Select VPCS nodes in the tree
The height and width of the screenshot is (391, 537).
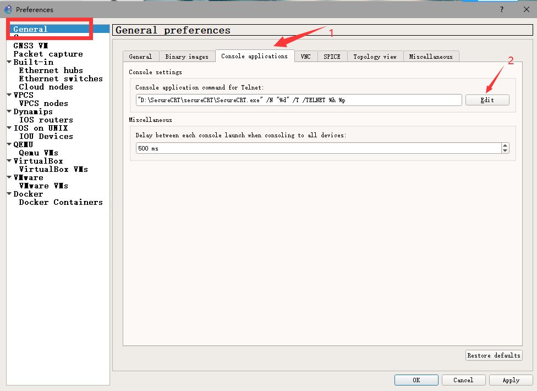[43, 103]
